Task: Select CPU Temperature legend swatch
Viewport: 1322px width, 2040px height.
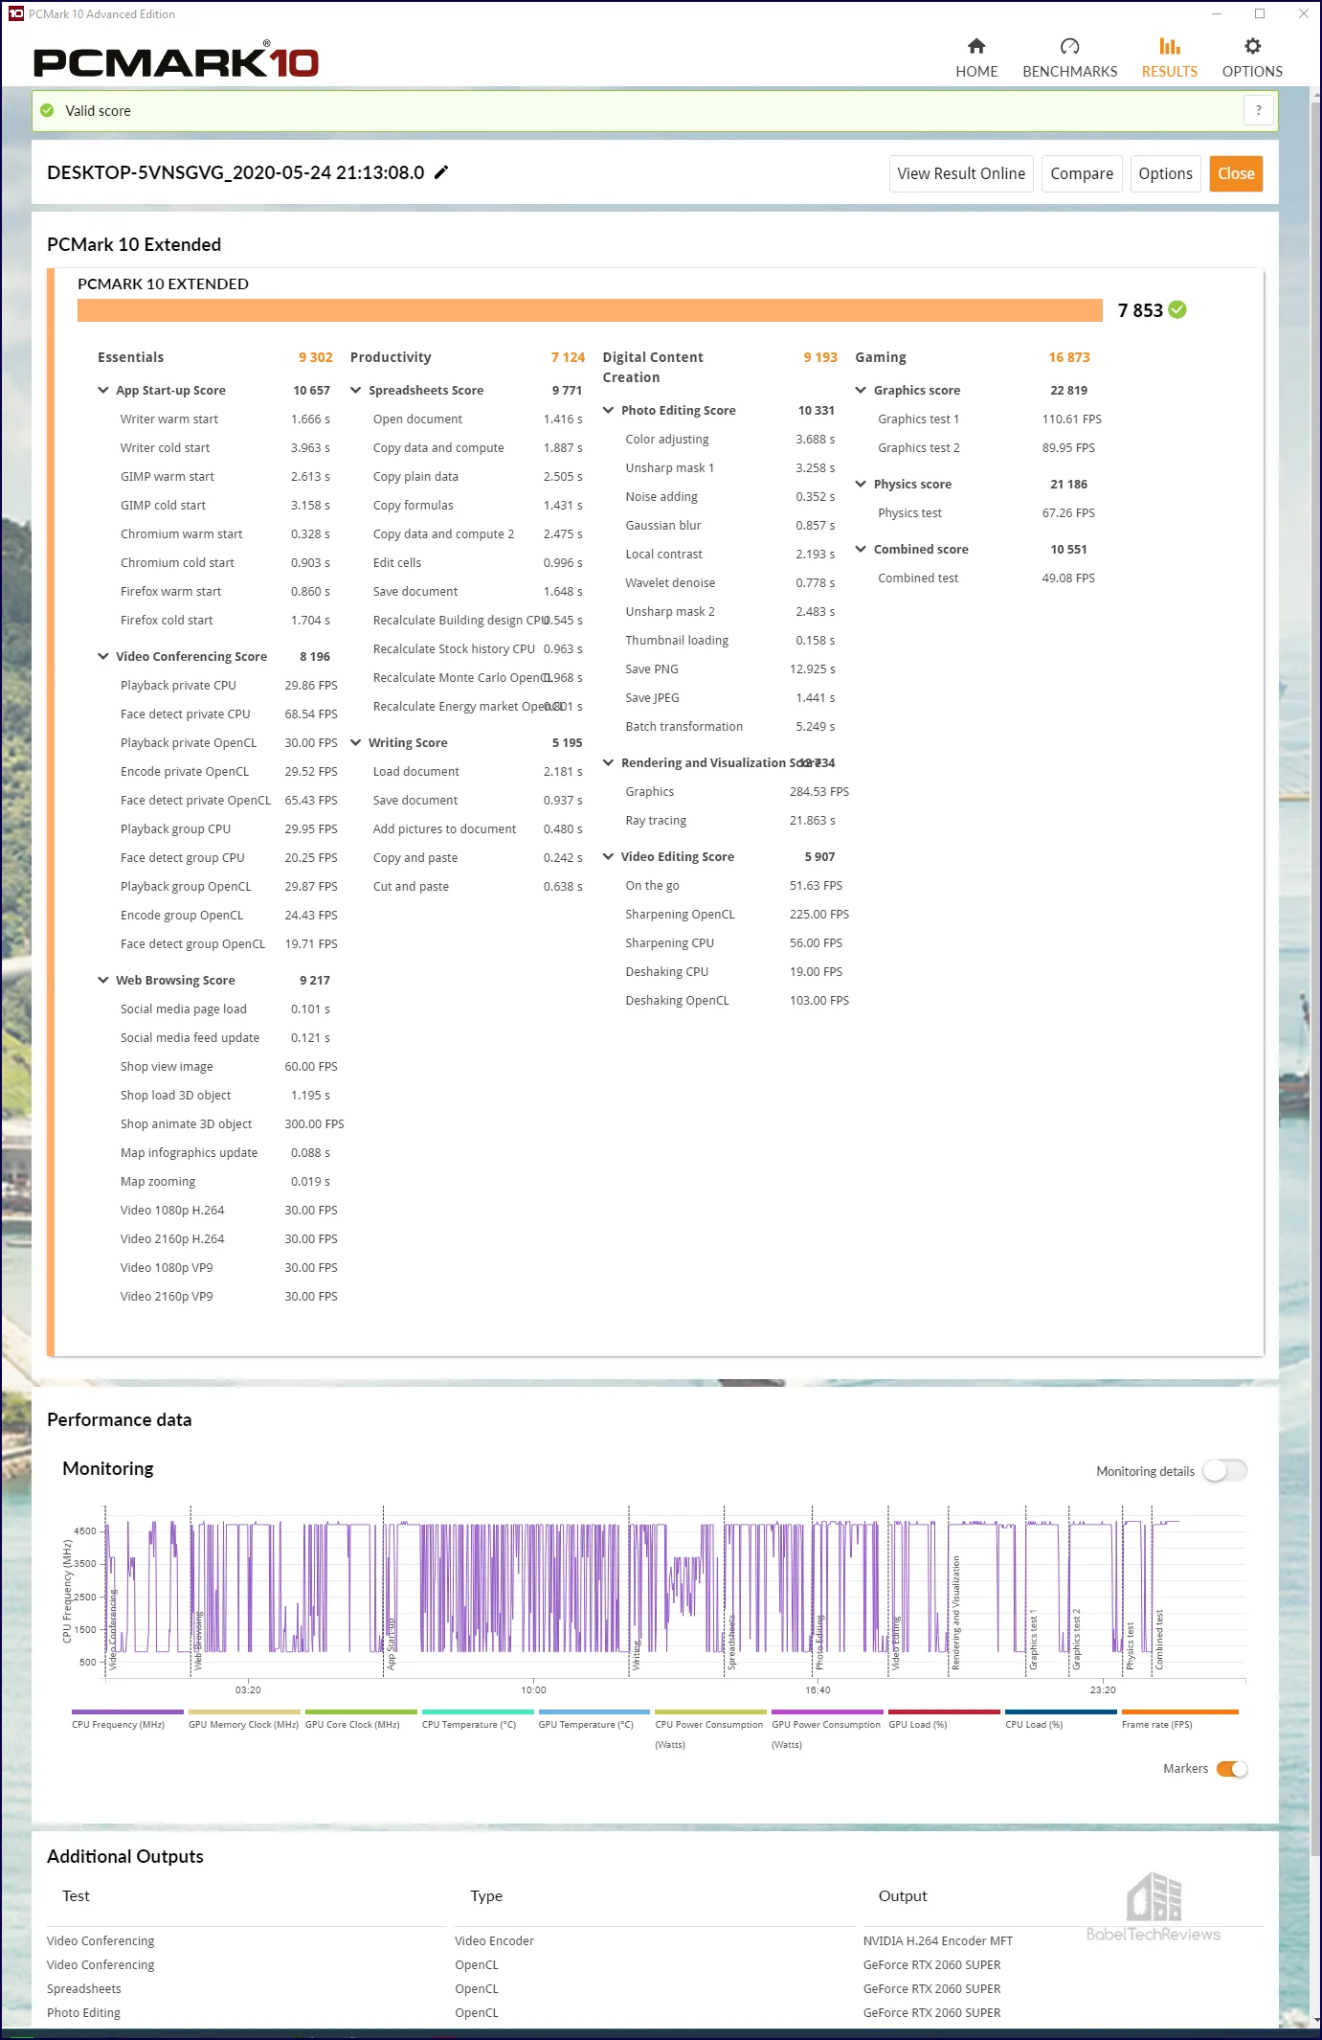Action: pos(478,1711)
